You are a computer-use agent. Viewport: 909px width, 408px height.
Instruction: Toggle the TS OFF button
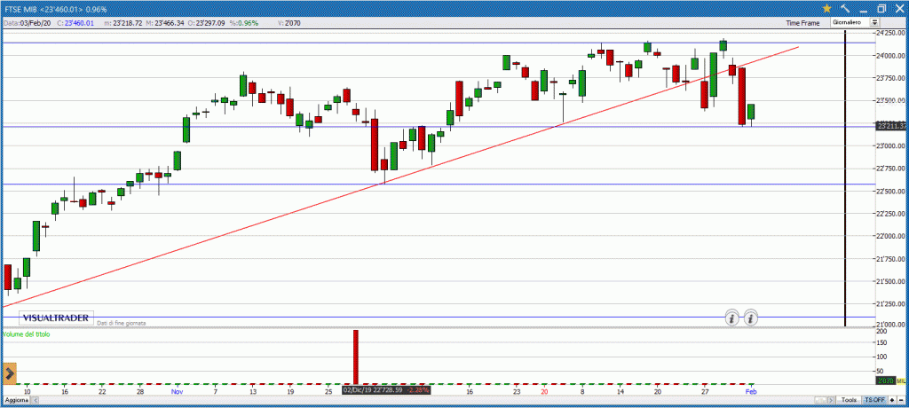[874, 401]
